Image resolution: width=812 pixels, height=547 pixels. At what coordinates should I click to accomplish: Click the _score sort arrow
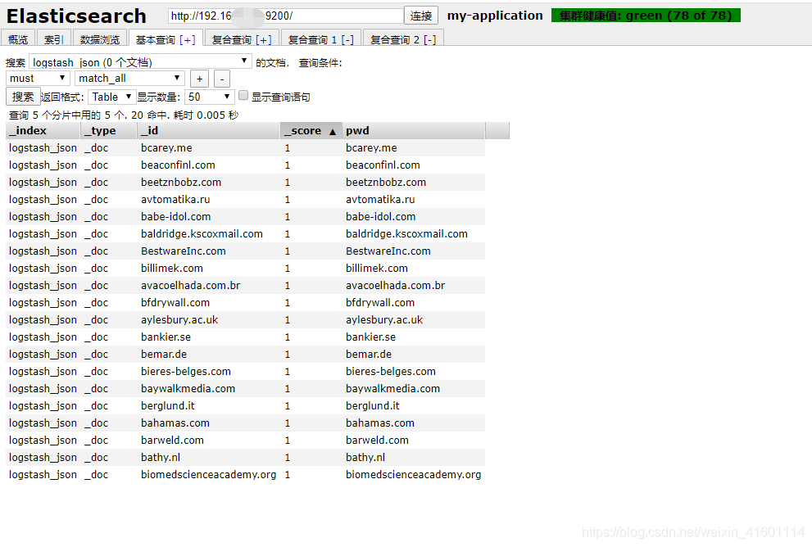point(333,132)
